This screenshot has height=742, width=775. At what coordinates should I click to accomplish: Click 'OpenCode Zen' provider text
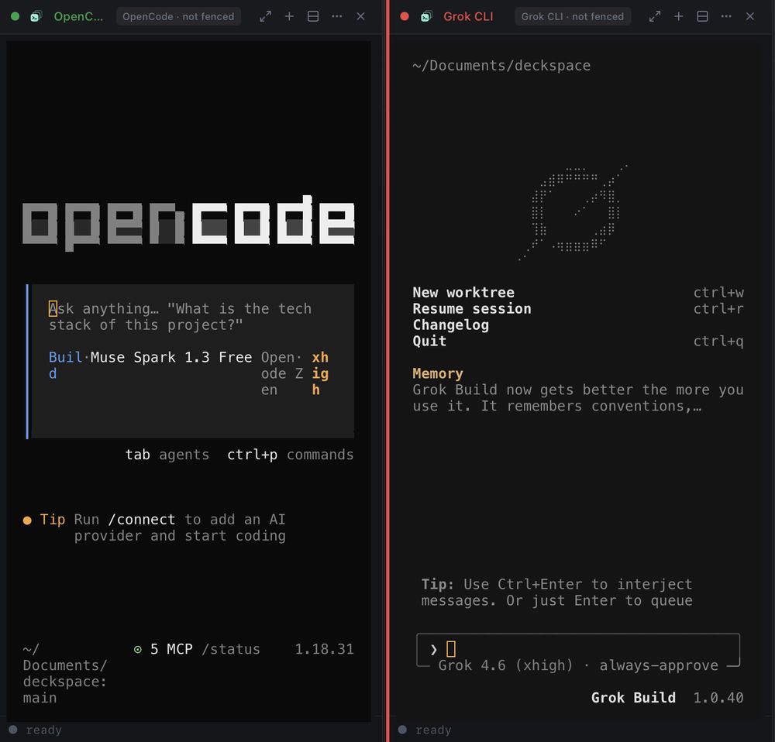282,373
